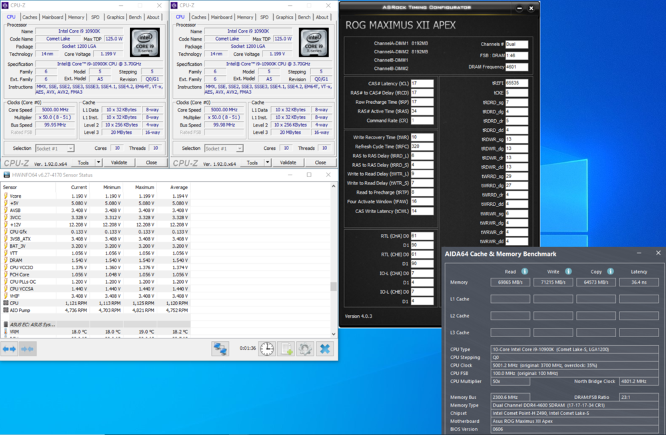Viewport: 666px width, 435px height.
Task: Open HWiNFO sensor settings gear icon
Action: [x=305, y=349]
